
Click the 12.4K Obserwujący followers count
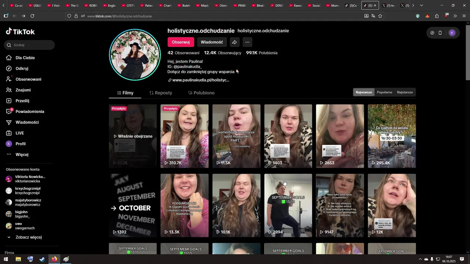223,53
